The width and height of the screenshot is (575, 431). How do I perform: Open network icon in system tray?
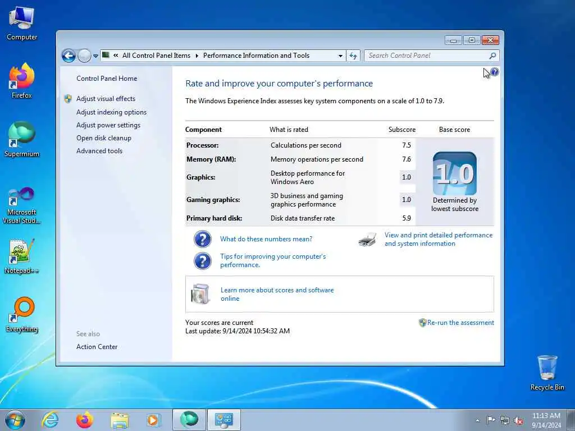(505, 420)
